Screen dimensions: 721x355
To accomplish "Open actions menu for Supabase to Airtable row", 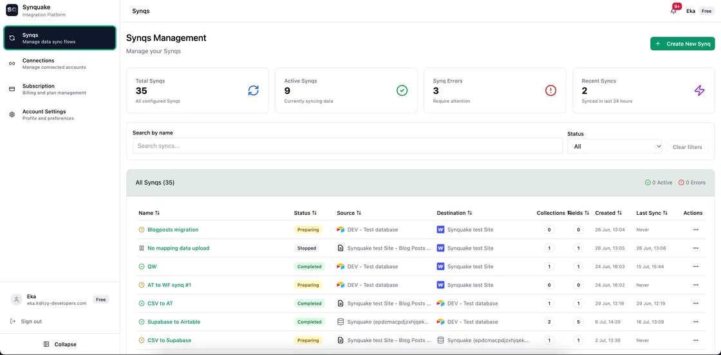I will coord(696,322).
